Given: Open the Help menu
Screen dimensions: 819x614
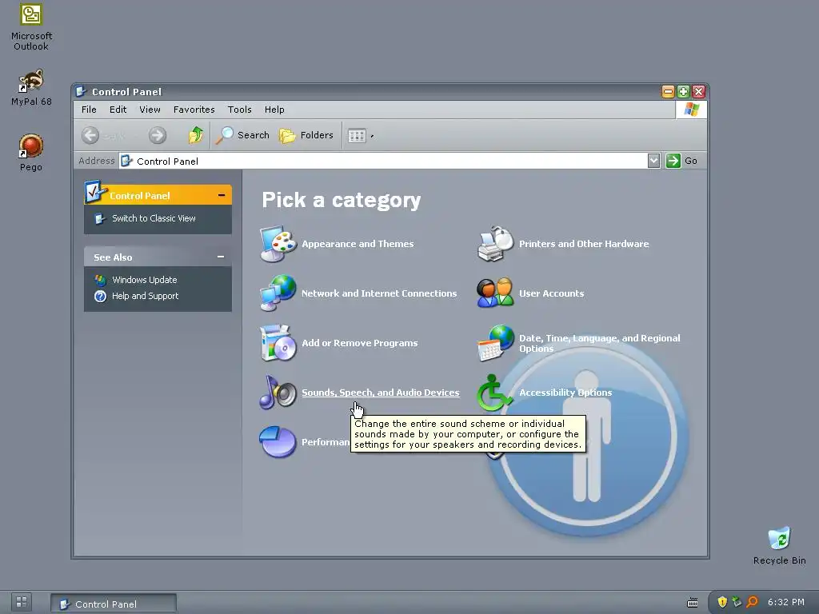Looking at the screenshot, I should [x=274, y=110].
